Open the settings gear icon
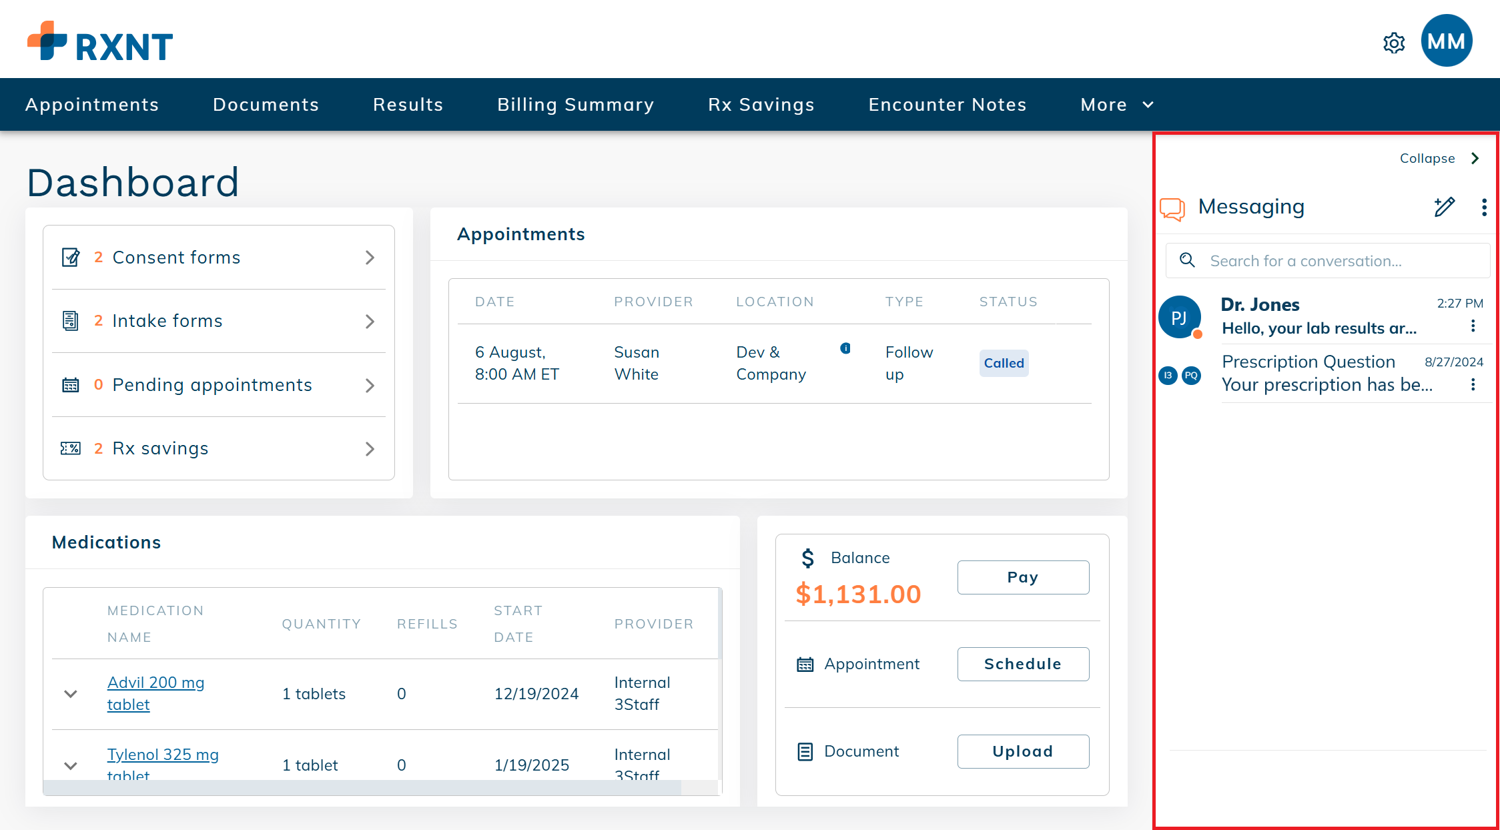The height and width of the screenshot is (830, 1500). click(x=1394, y=43)
